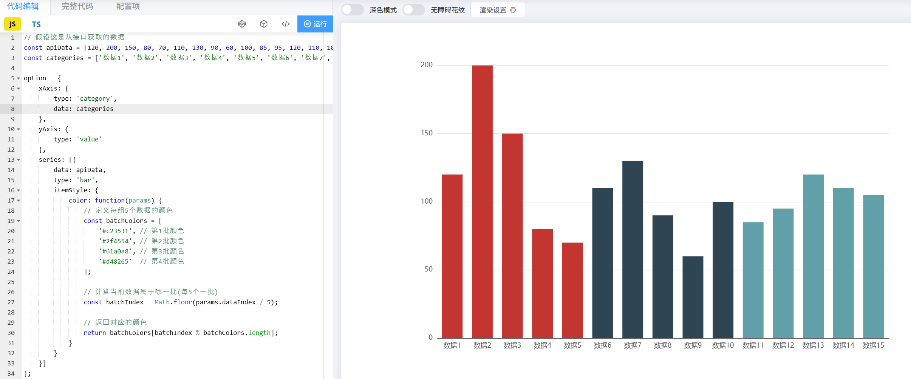Switch to the TS language tab

click(36, 24)
